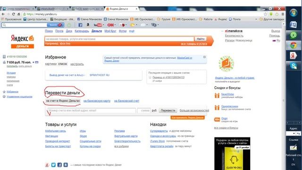Viewport: 302px width, 170px height.
Task: Click the Twitter icon in footer
Action: (53, 165)
